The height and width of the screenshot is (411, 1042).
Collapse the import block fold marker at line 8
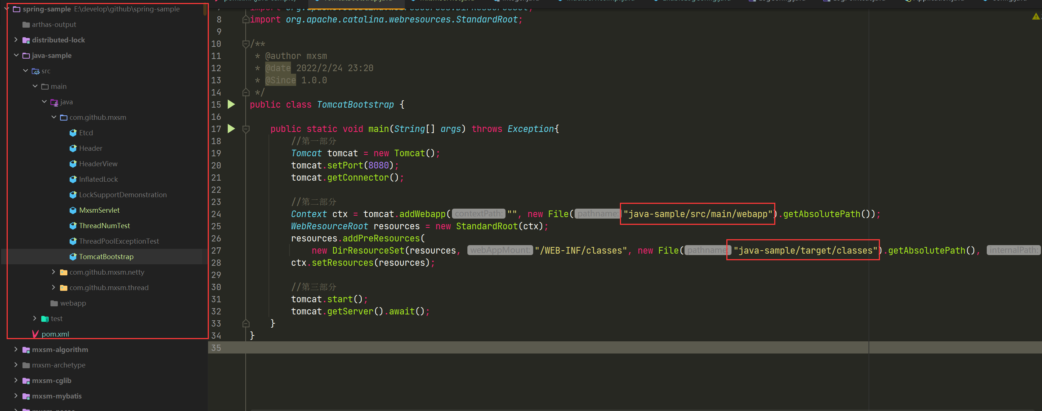coord(246,20)
